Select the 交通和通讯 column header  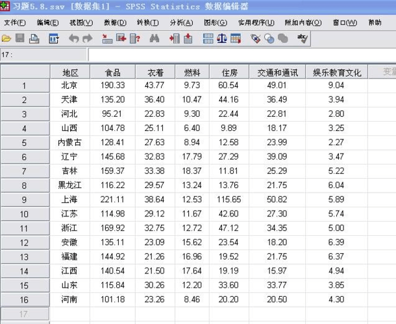point(277,73)
